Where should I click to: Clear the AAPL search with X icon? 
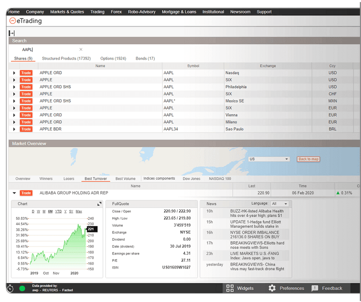[81, 49]
